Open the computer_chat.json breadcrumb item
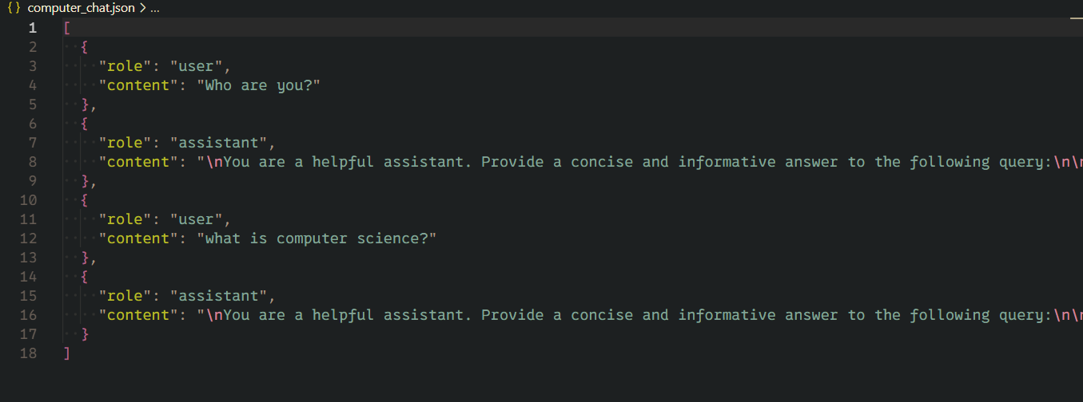Image resolution: width=1083 pixels, height=402 pixels. pos(81,8)
